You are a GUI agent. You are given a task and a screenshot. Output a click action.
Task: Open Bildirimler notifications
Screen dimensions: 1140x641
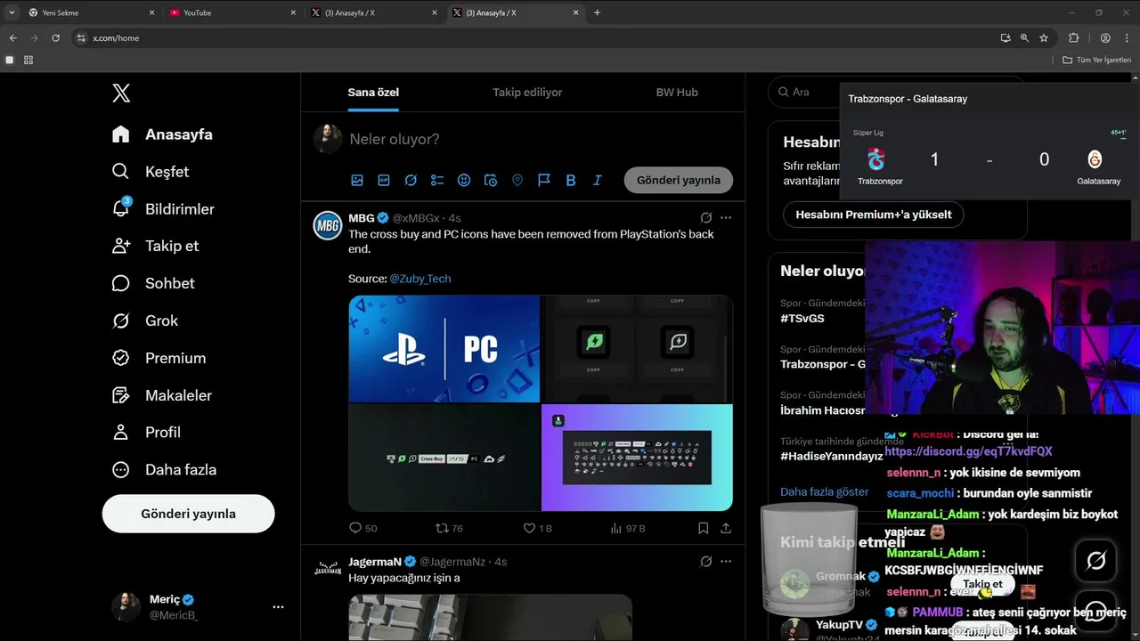[x=163, y=209]
